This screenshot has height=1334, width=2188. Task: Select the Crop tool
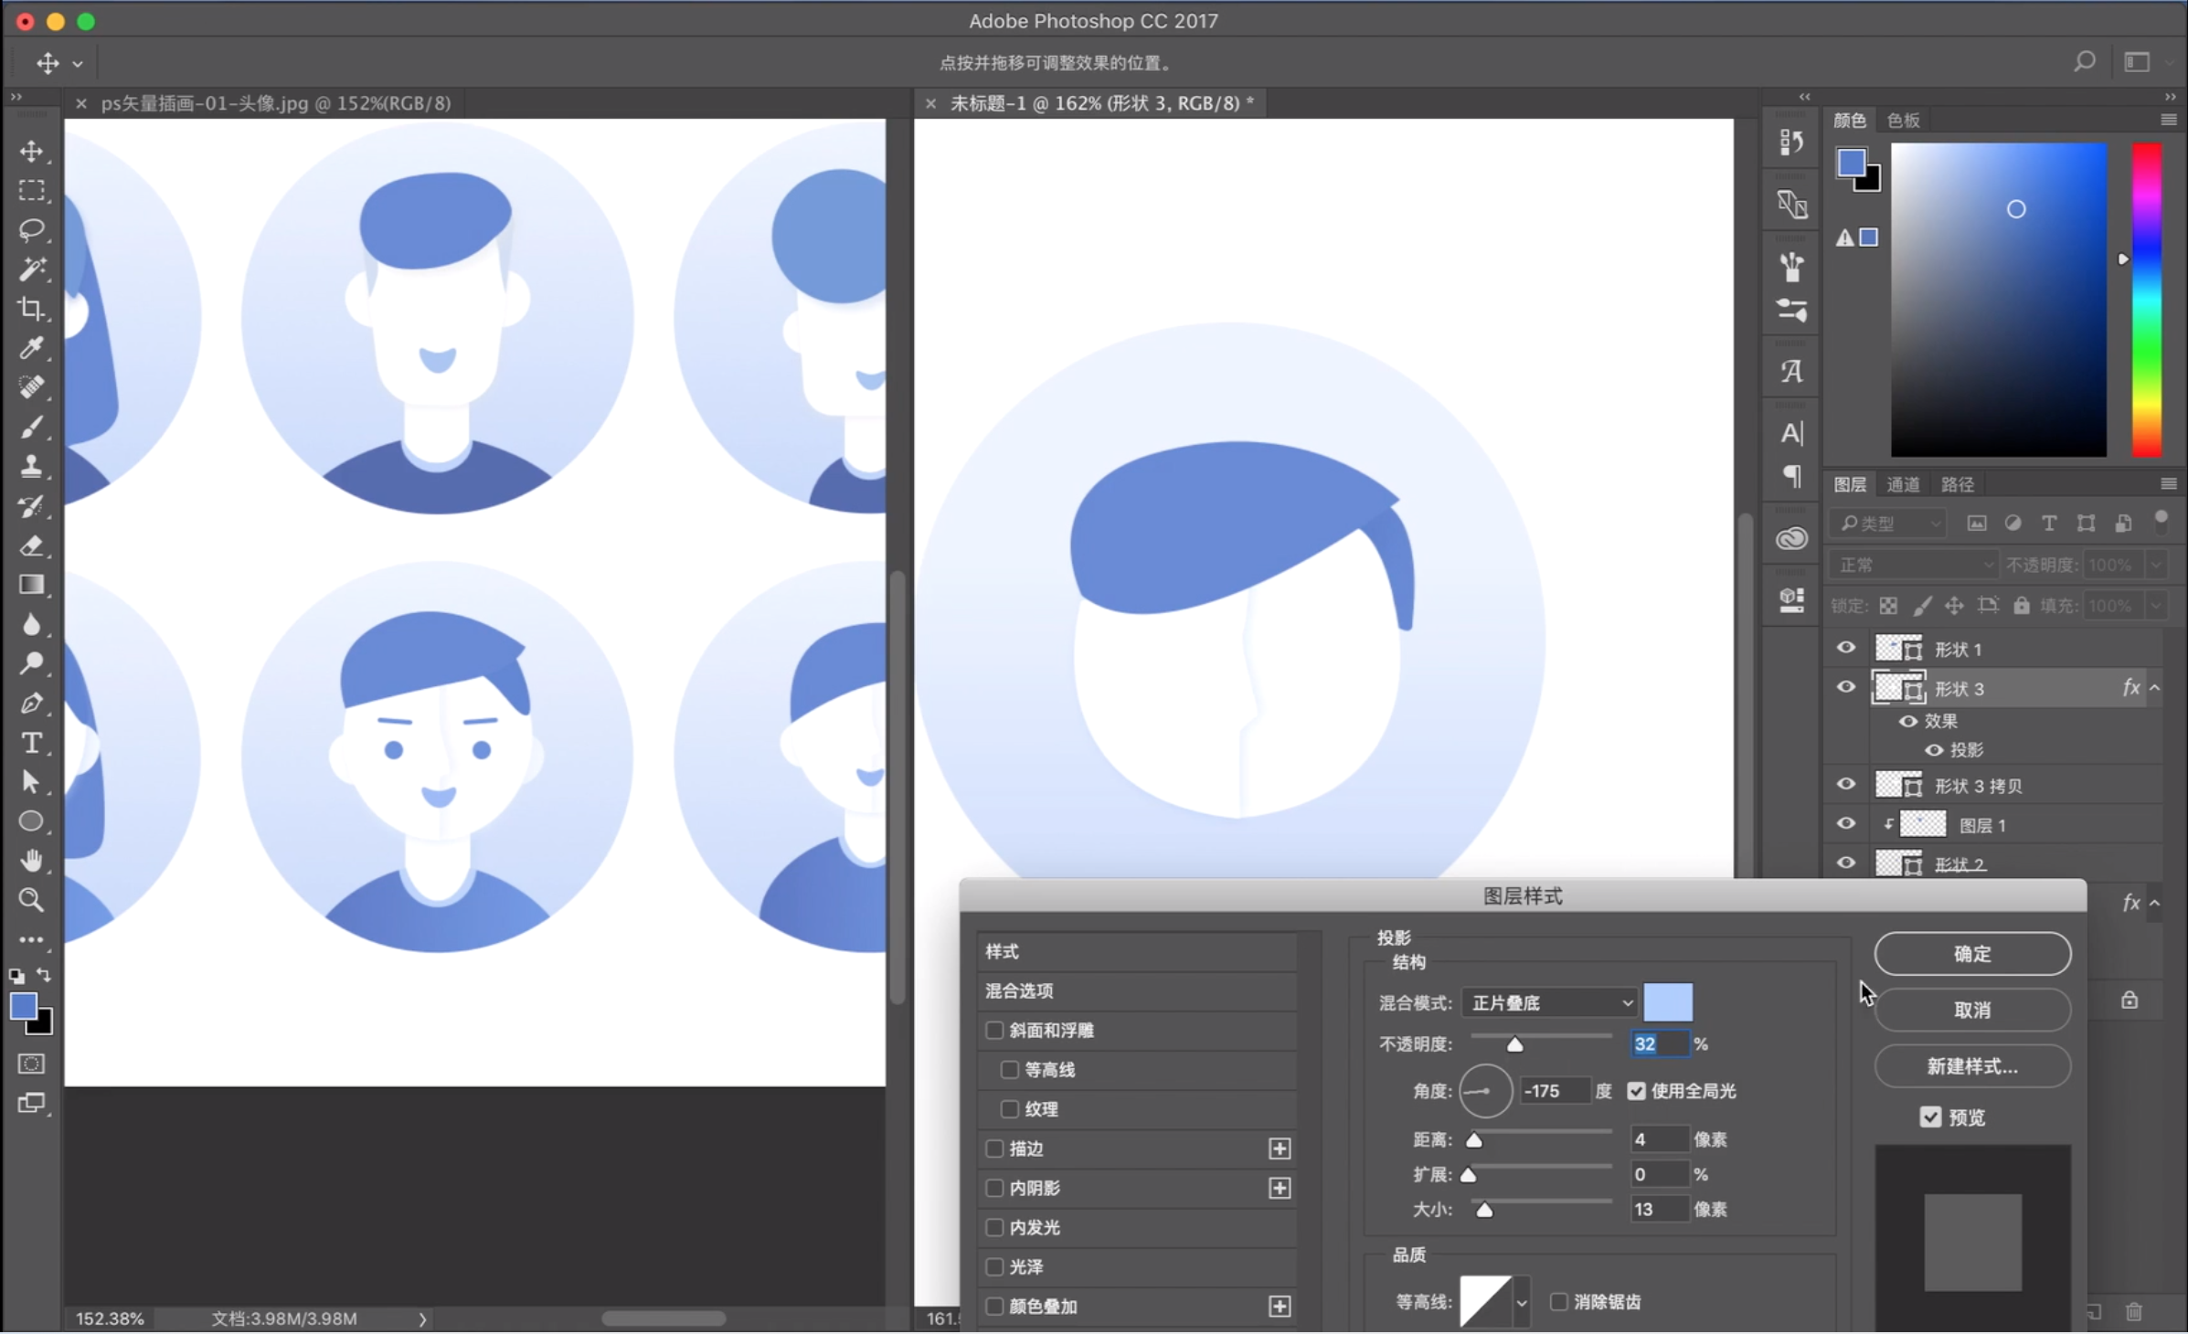pyautogui.click(x=31, y=309)
